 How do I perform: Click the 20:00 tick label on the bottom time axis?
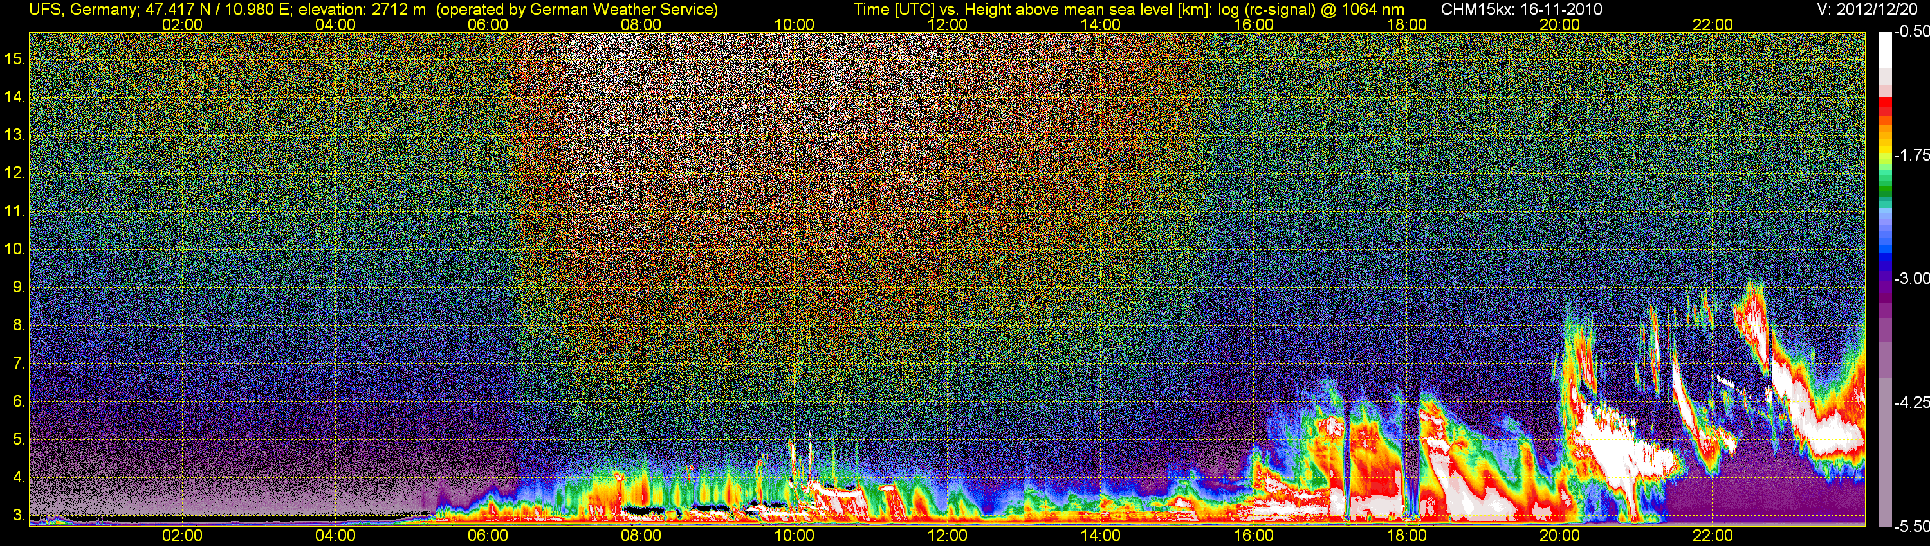click(x=1560, y=536)
